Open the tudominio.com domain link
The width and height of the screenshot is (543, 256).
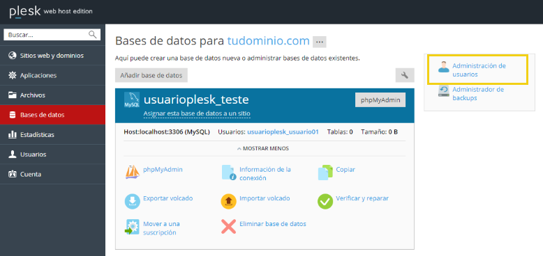269,41
